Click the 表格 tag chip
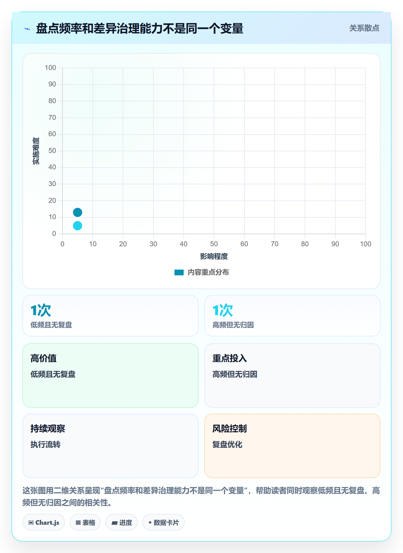 click(85, 522)
